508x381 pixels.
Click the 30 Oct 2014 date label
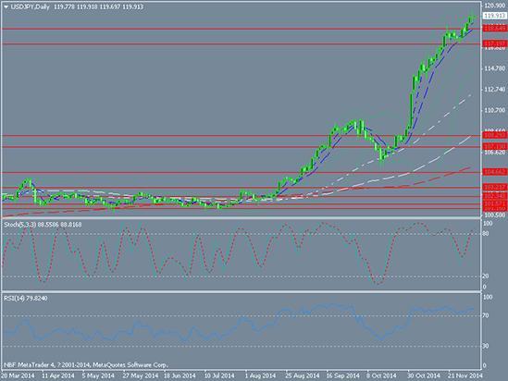pyautogui.click(x=423, y=375)
